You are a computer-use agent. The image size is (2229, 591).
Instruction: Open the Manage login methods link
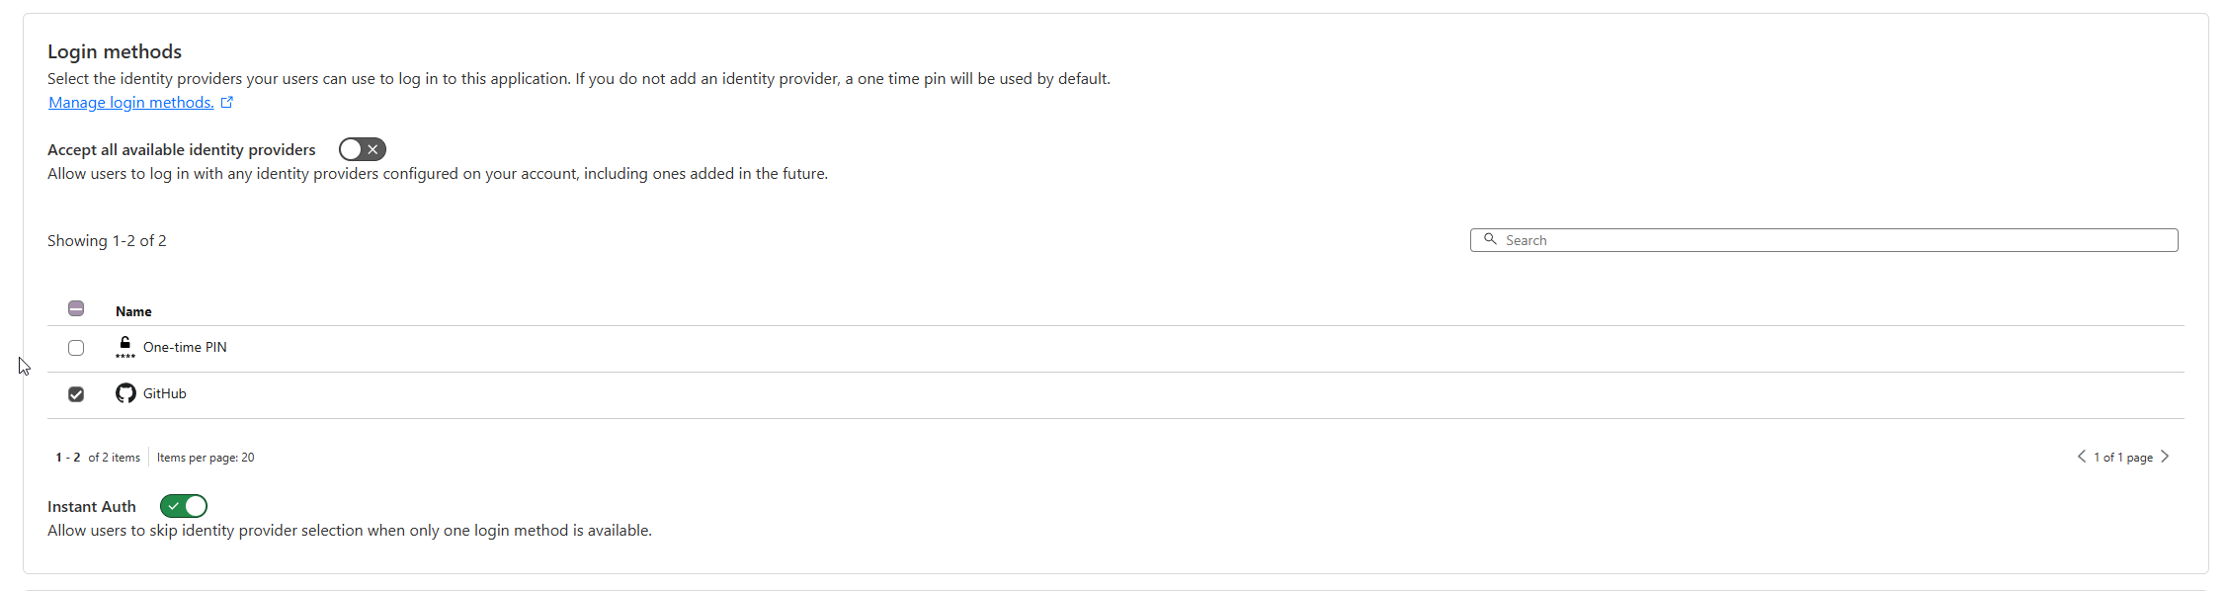point(130,103)
